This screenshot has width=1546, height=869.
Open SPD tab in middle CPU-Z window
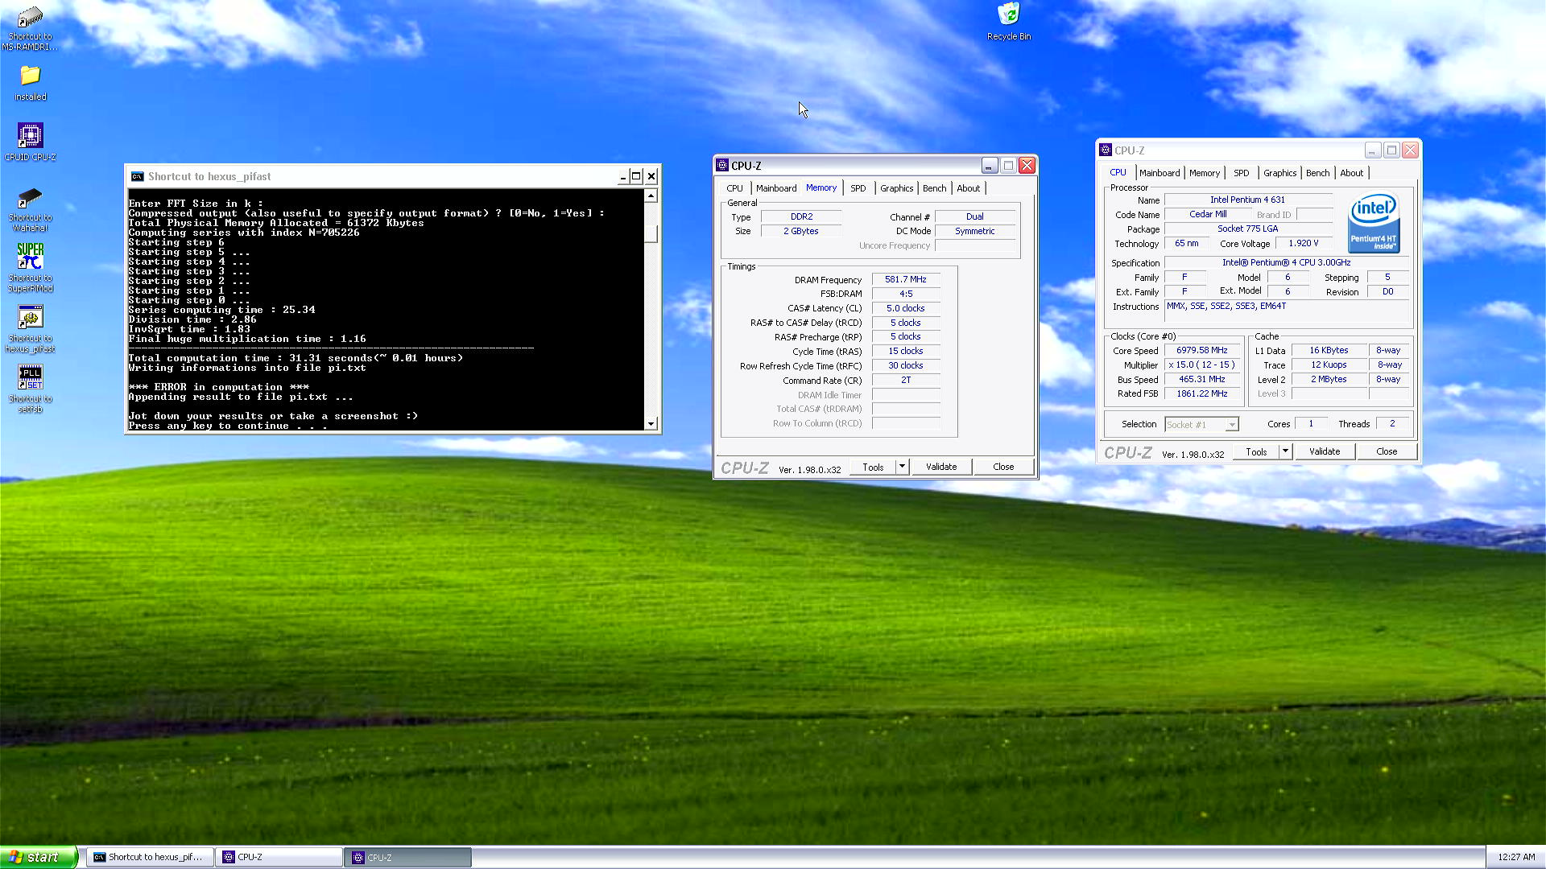pos(858,188)
